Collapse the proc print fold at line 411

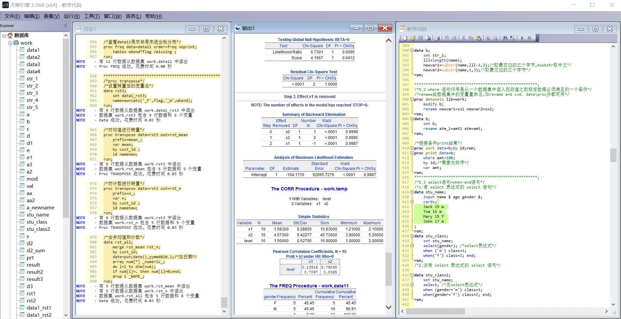coord(412,153)
